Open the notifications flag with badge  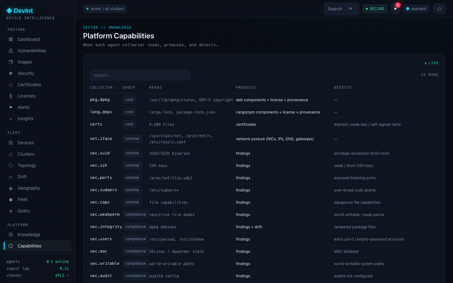pos(395,9)
